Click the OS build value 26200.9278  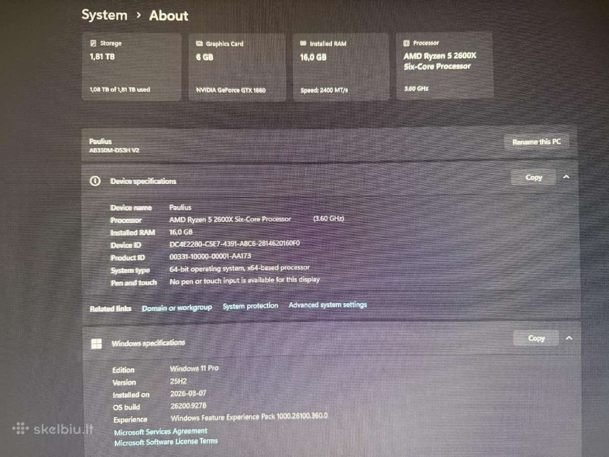point(188,406)
